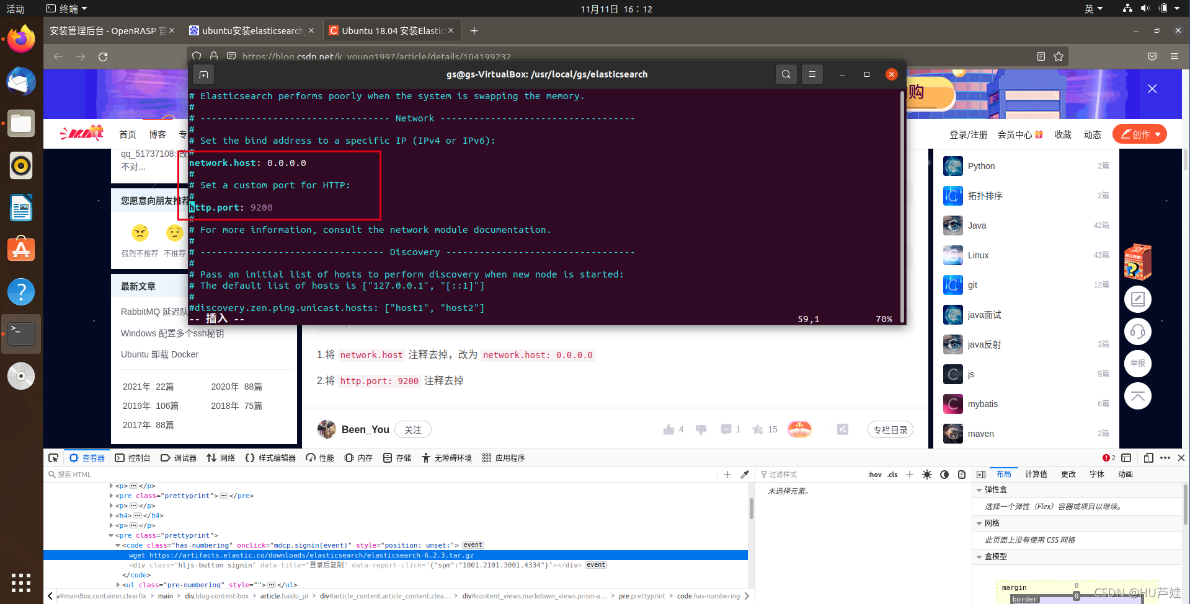Viewport: 1190px width, 604px height.
Task: Enable dark color scheme simulation
Action: pyautogui.click(x=944, y=475)
